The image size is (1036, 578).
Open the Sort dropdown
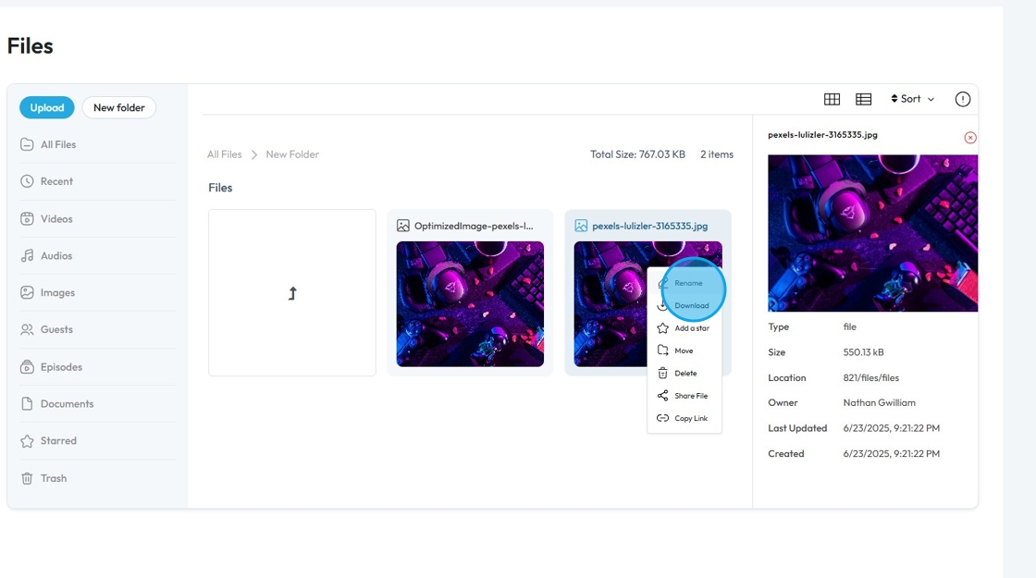click(x=912, y=99)
